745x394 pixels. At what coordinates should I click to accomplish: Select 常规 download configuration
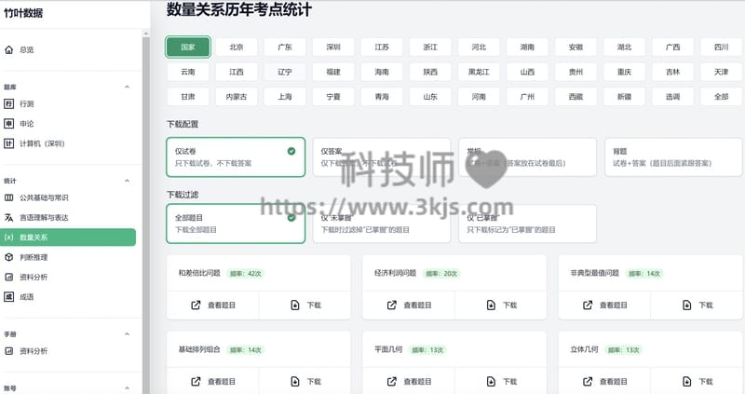click(527, 157)
